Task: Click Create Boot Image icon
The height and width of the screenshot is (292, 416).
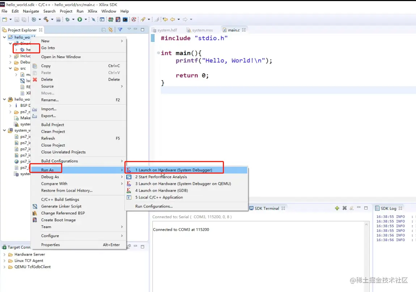Action: 35,220
